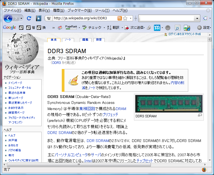Image resolution: width=214 pixels, height=175 pixels.
Task: Open the ヘルプ(H) menu
Action: click(x=120, y=10)
